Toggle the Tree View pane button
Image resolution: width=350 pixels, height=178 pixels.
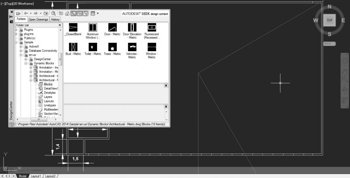(x=73, y=14)
